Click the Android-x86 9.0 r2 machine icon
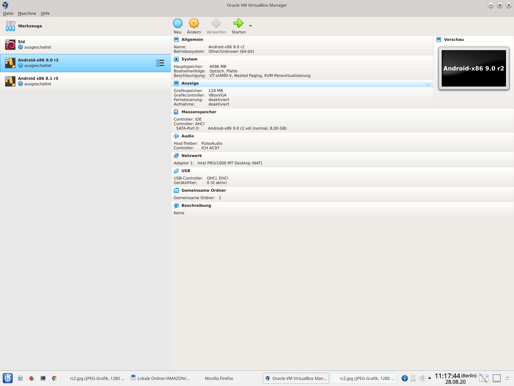Viewport: 514px width, 386px height. click(x=10, y=63)
